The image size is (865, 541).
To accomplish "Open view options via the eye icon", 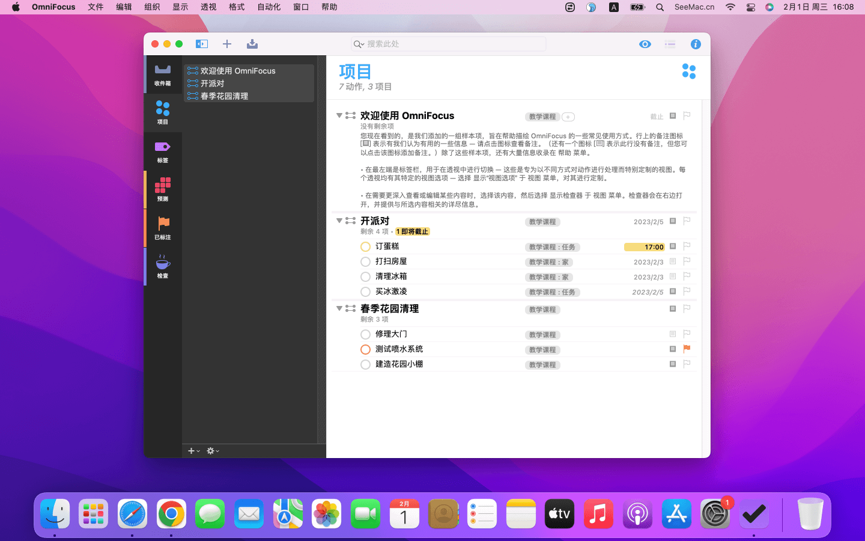I will pyautogui.click(x=645, y=44).
